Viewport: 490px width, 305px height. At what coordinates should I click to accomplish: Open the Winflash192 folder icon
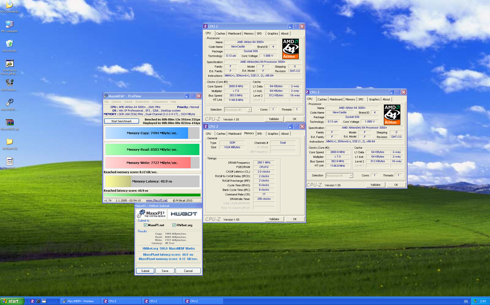coord(9,143)
